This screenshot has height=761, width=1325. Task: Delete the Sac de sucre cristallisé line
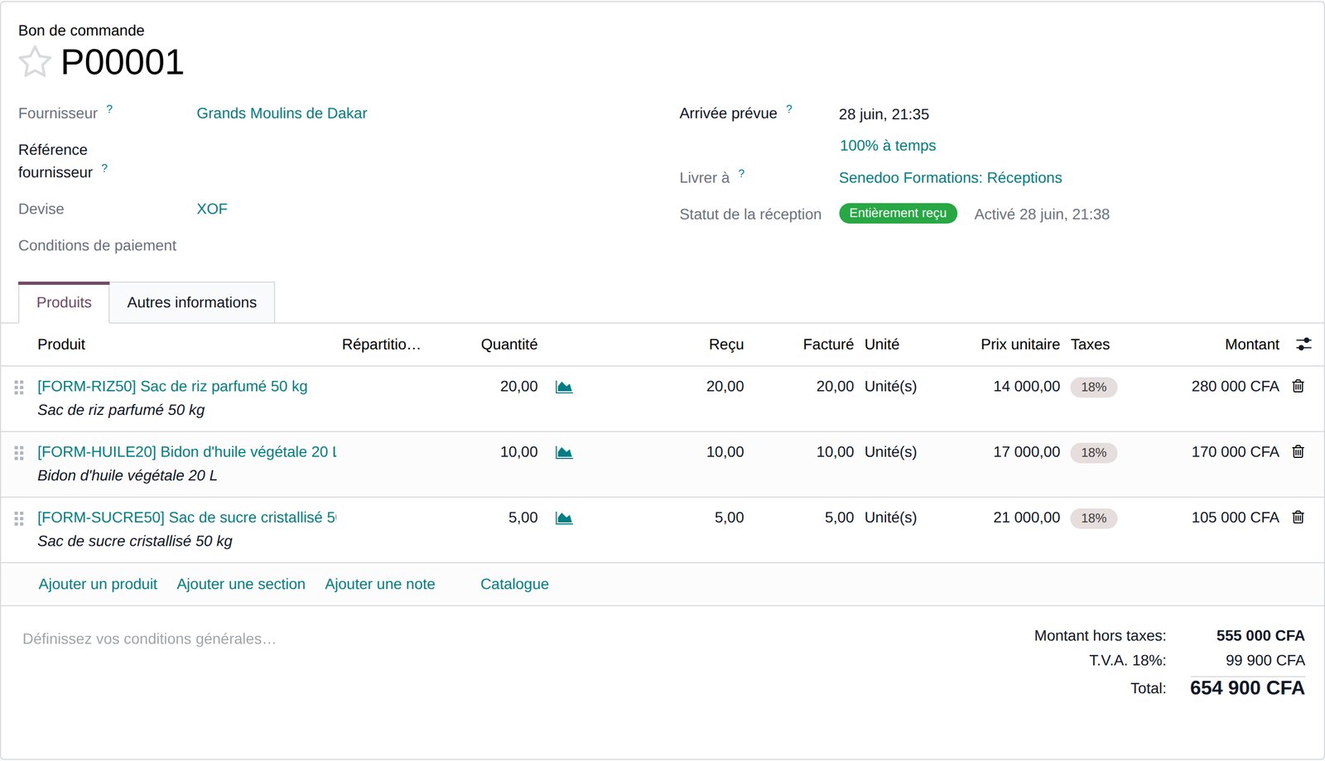point(1298,517)
